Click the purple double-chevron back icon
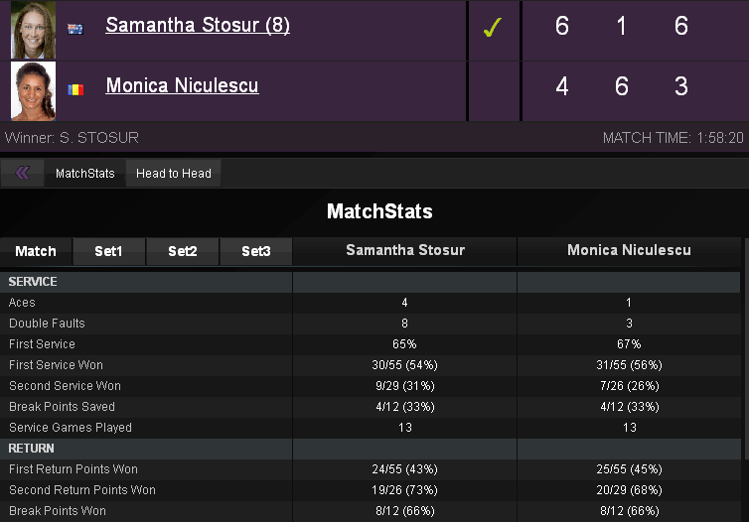Screen dimensions: 749x522 (22, 173)
